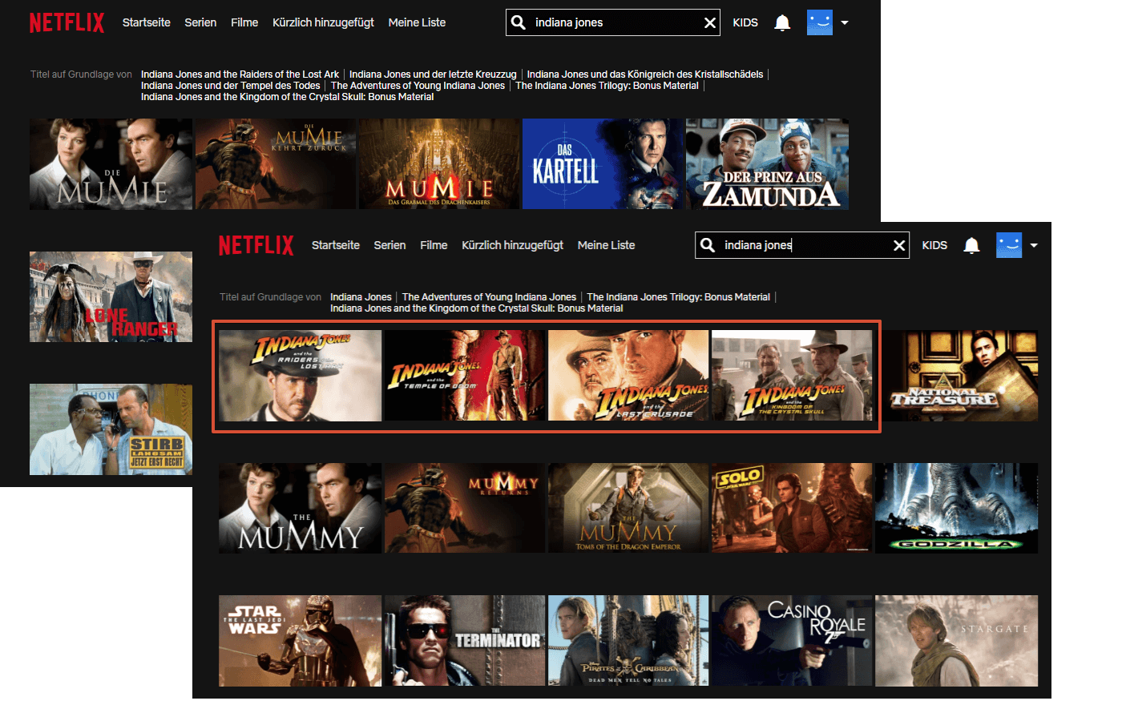This screenshot has height=721, width=1122.
Task: Open Adventures of Young Indiana Jones link in front window
Action: 489,297
